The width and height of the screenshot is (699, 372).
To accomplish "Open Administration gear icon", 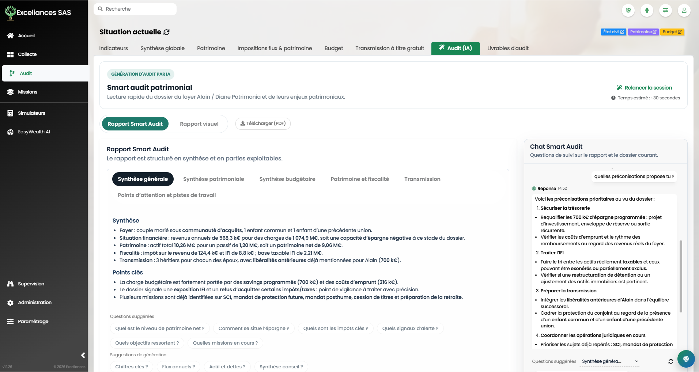I will (10, 302).
